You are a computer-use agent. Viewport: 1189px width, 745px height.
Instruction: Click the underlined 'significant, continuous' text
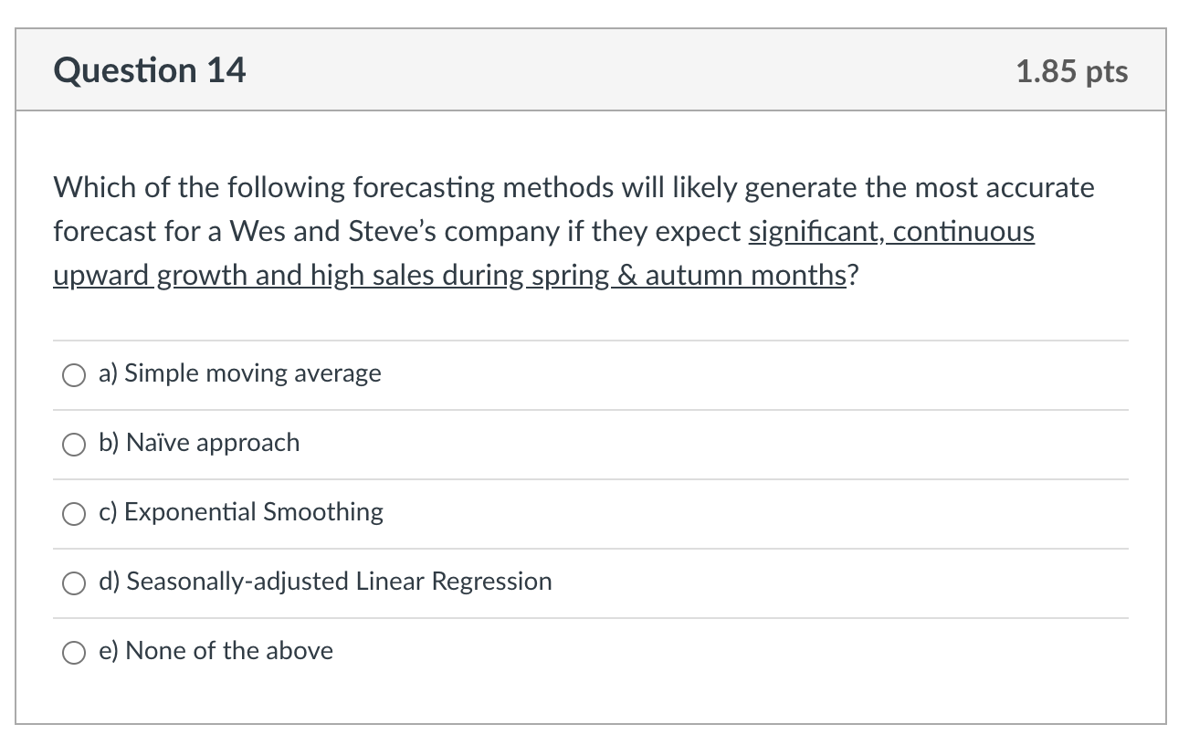click(891, 232)
